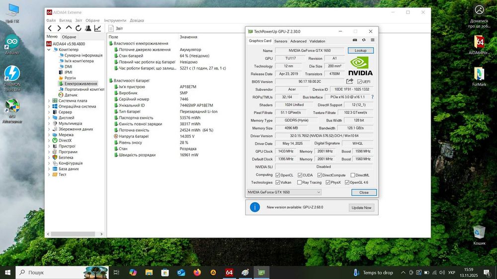Go forward using AIDA64 forward arrow
Image resolution: width=497 pixels, height=279 pixels.
[59, 28]
